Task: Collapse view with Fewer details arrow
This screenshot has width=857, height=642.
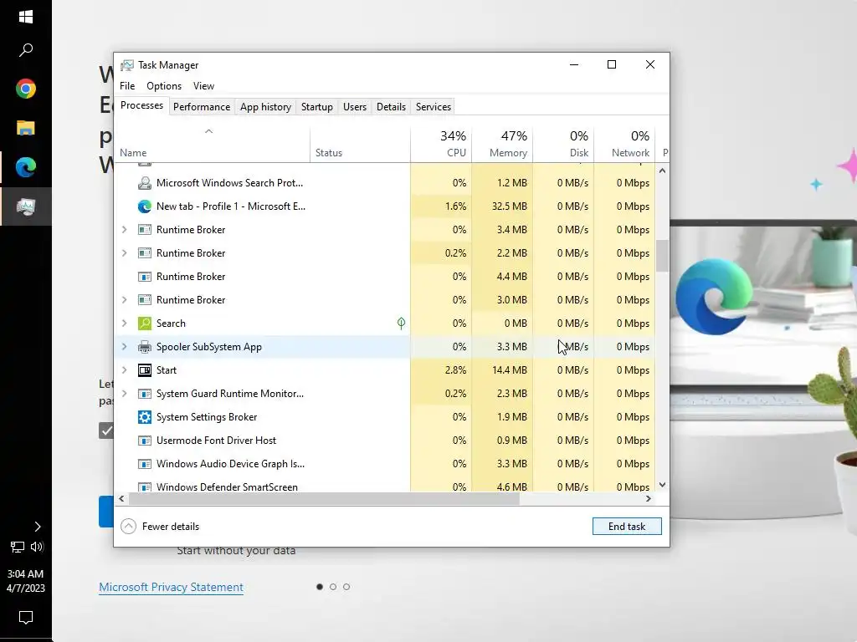Action: coord(128,527)
